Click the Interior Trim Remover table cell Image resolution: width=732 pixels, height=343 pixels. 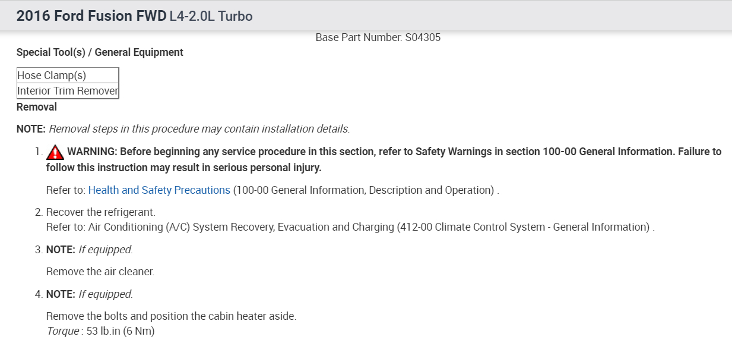tap(68, 91)
